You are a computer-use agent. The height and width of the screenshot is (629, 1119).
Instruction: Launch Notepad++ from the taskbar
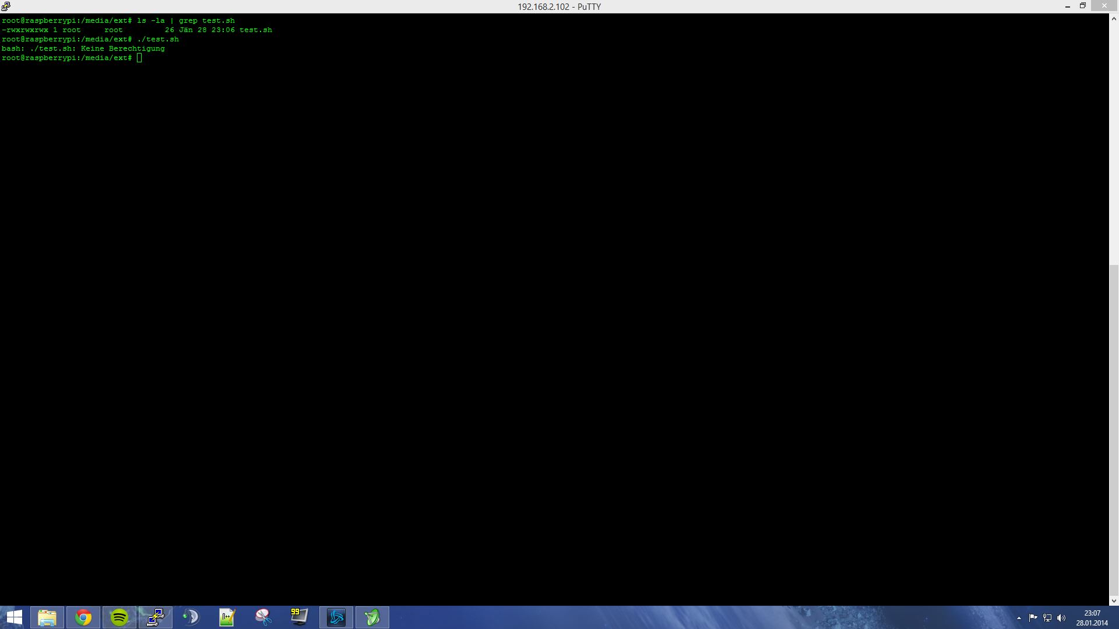pos(227,617)
